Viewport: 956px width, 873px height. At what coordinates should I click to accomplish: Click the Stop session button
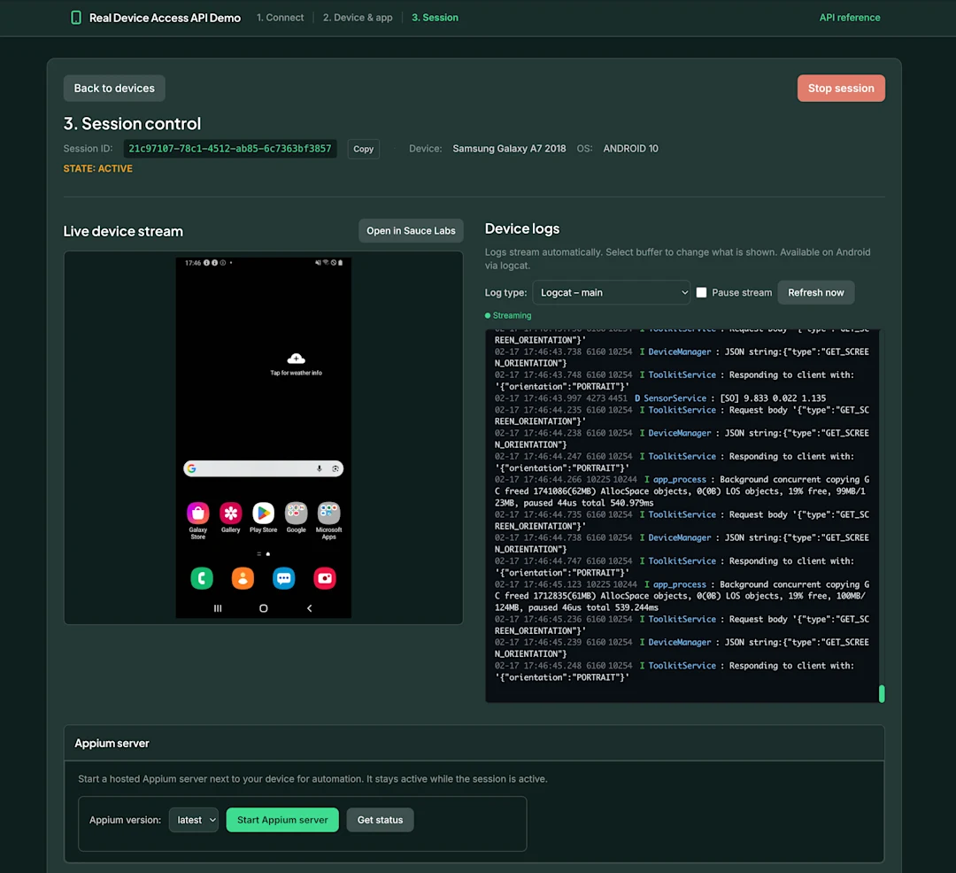(x=841, y=89)
